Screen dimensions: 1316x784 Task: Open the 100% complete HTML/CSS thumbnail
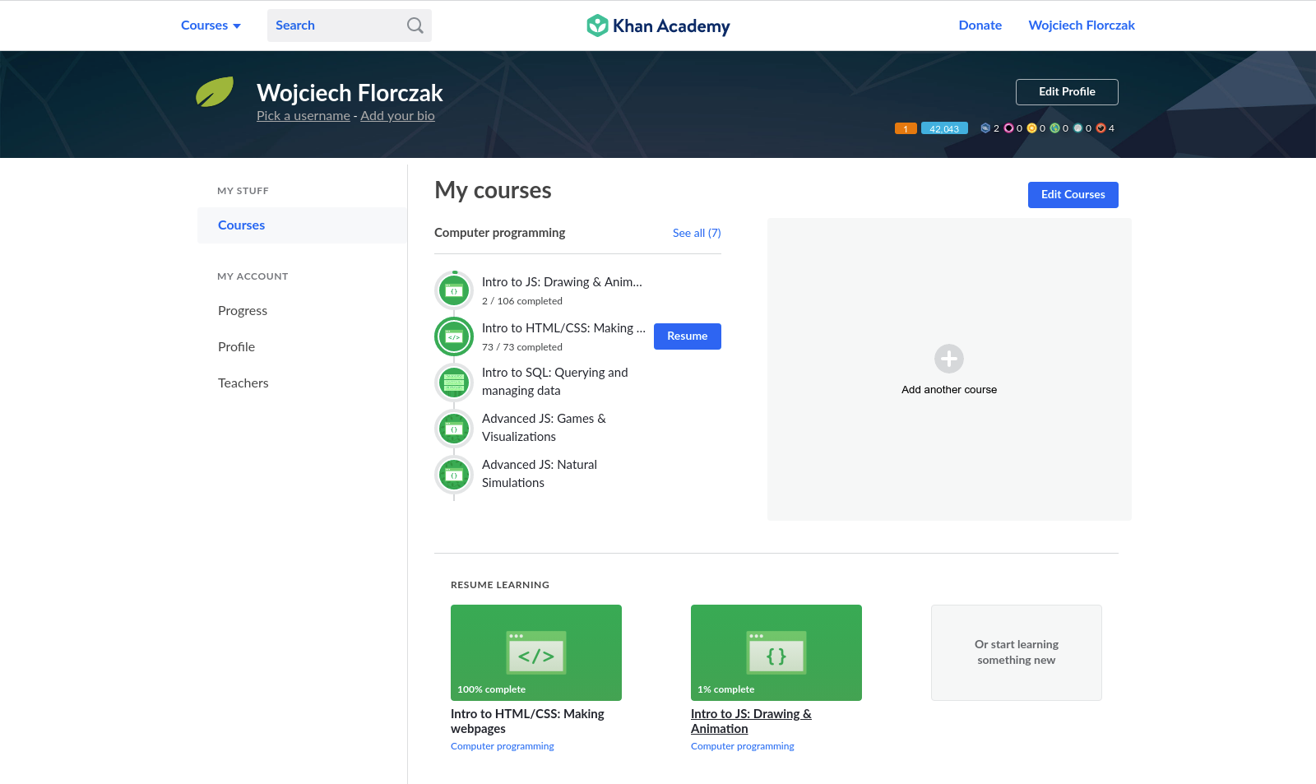click(536, 652)
